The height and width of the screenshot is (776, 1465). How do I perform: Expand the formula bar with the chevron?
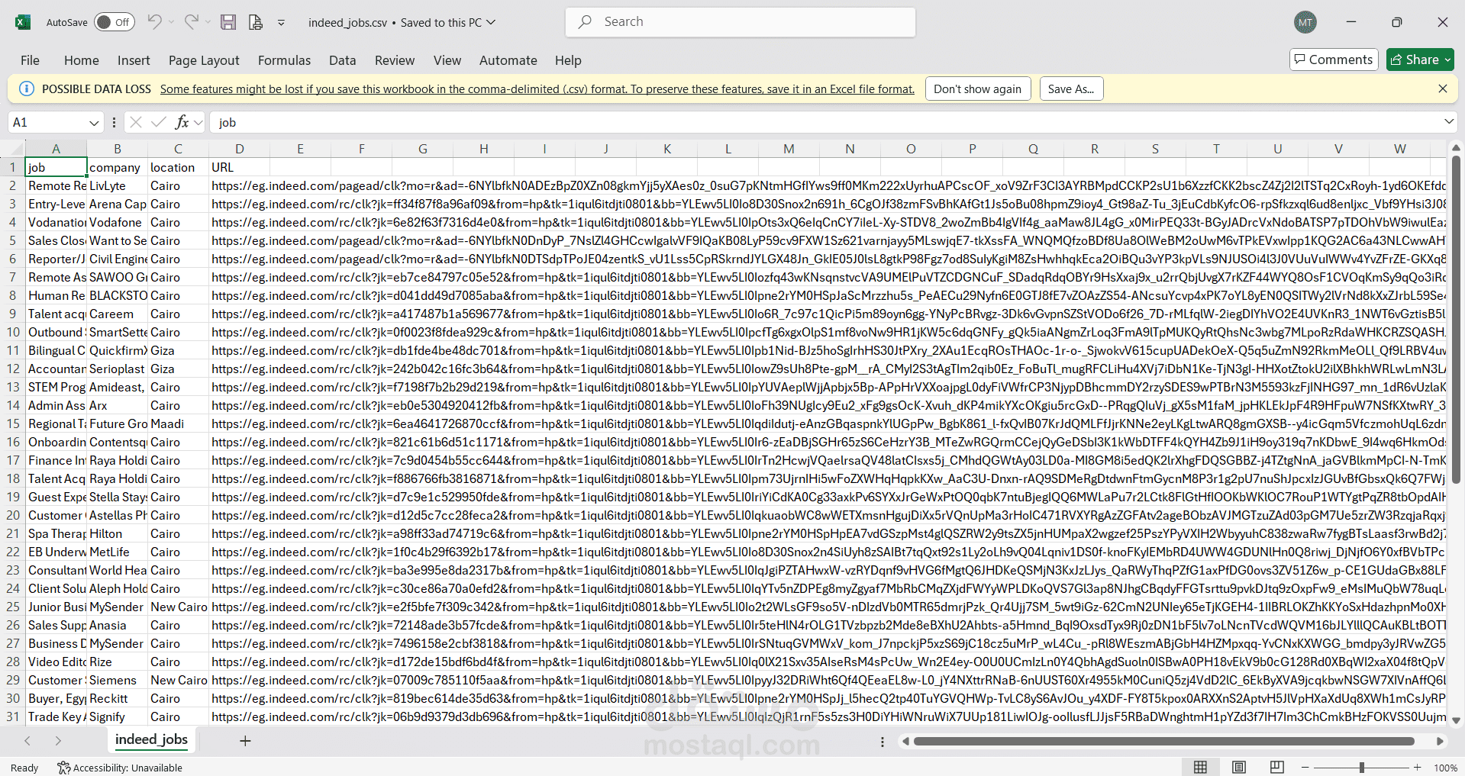point(1449,122)
